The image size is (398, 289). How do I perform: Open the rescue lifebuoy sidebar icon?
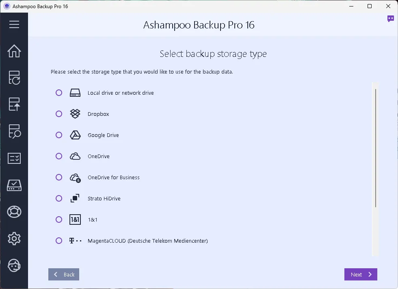[14, 212]
